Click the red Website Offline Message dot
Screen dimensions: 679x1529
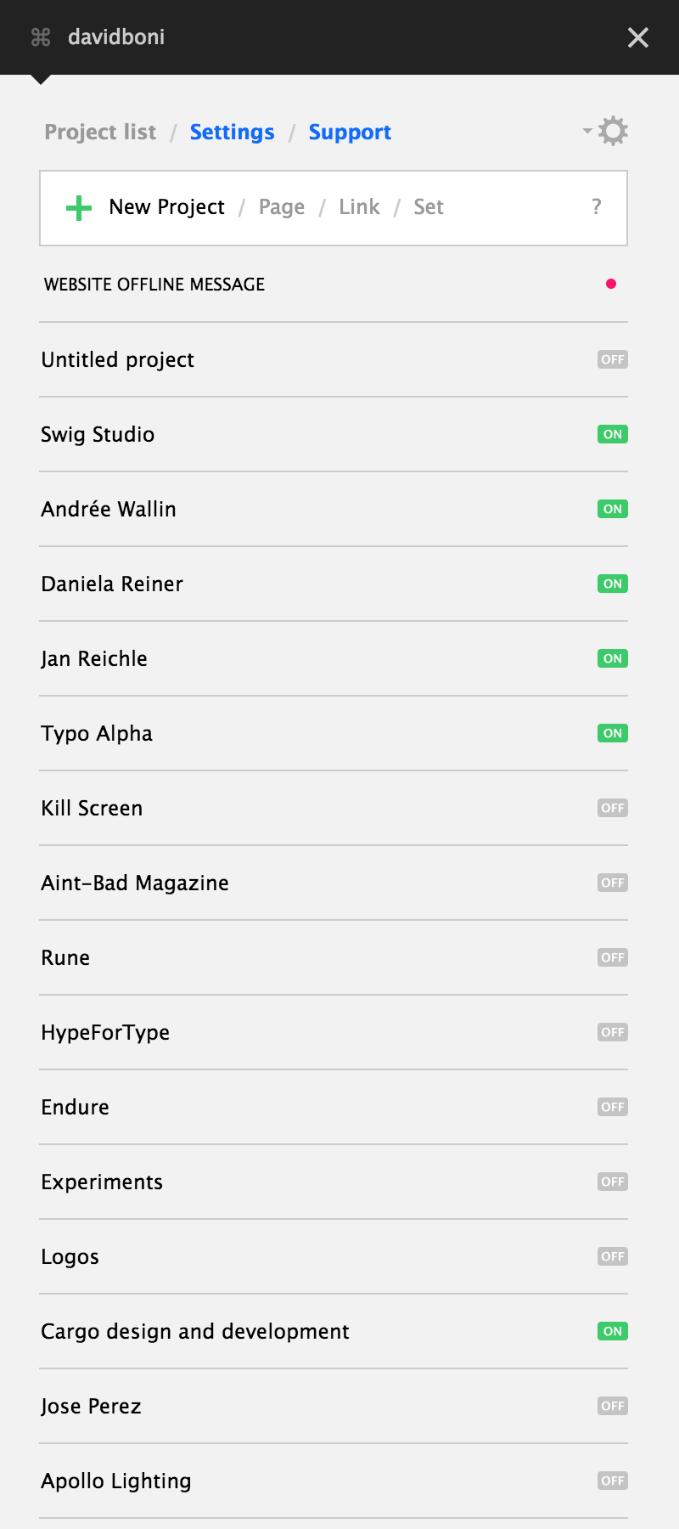(x=611, y=284)
